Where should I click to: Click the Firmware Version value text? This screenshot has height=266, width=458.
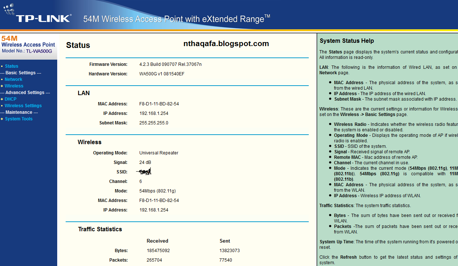click(170, 64)
